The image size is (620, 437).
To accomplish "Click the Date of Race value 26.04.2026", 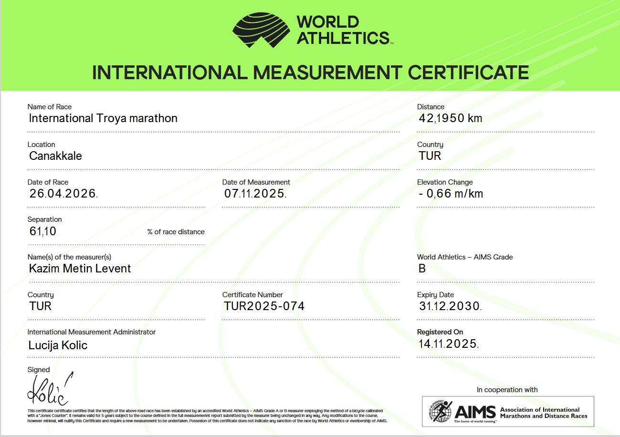I will 63,194.
